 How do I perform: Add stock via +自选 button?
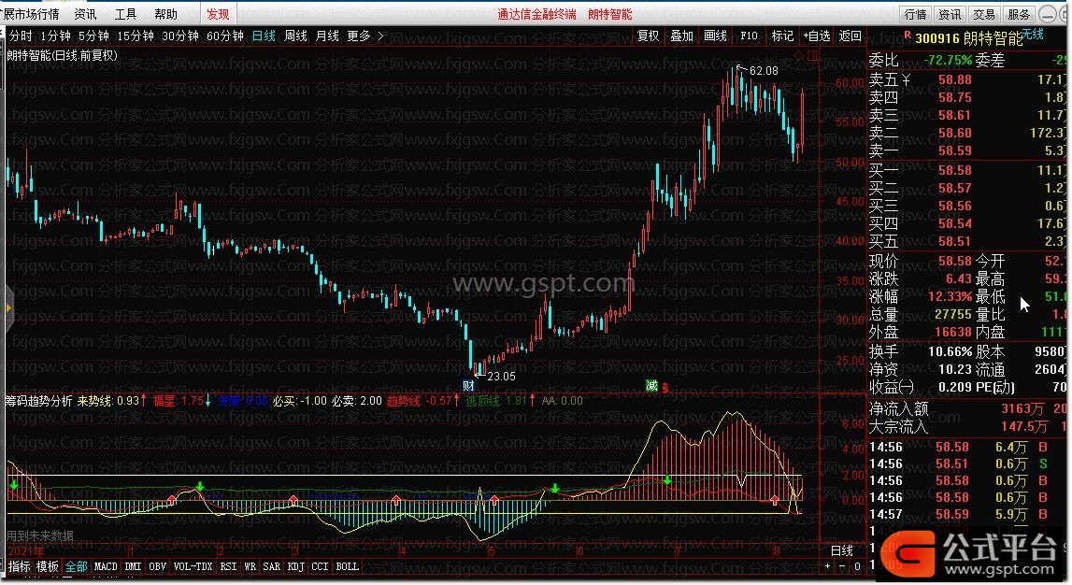click(816, 36)
